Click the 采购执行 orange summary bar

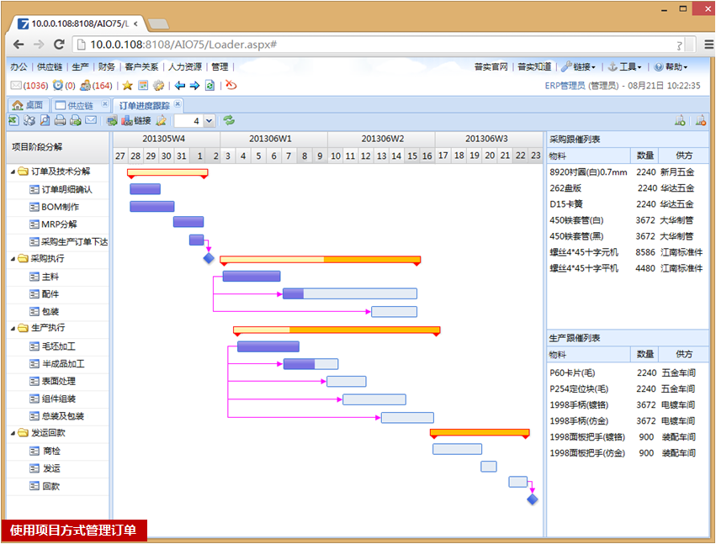tap(320, 260)
